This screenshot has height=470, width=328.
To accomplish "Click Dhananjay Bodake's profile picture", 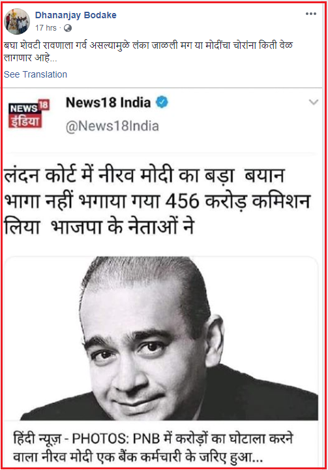I will [x=17, y=22].
